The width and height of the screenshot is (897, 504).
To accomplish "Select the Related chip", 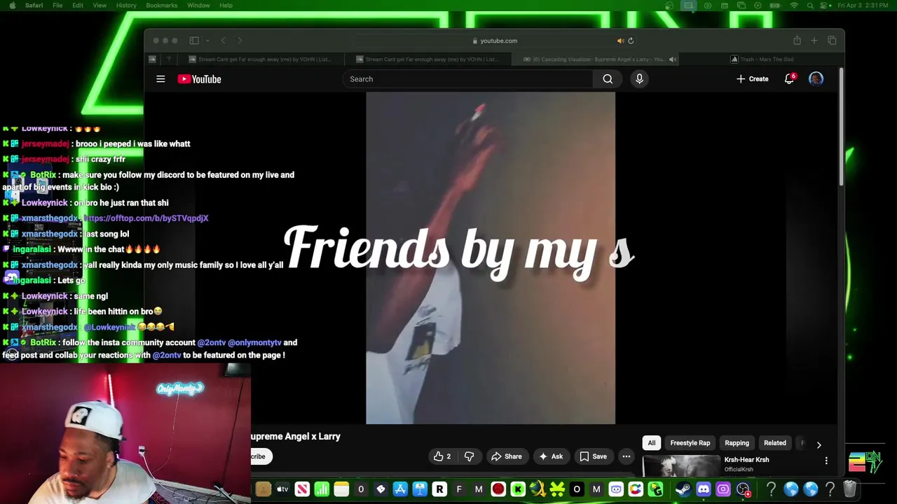I will coord(775,443).
